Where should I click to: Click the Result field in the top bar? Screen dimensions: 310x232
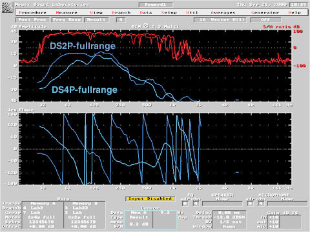tap(96, 20)
